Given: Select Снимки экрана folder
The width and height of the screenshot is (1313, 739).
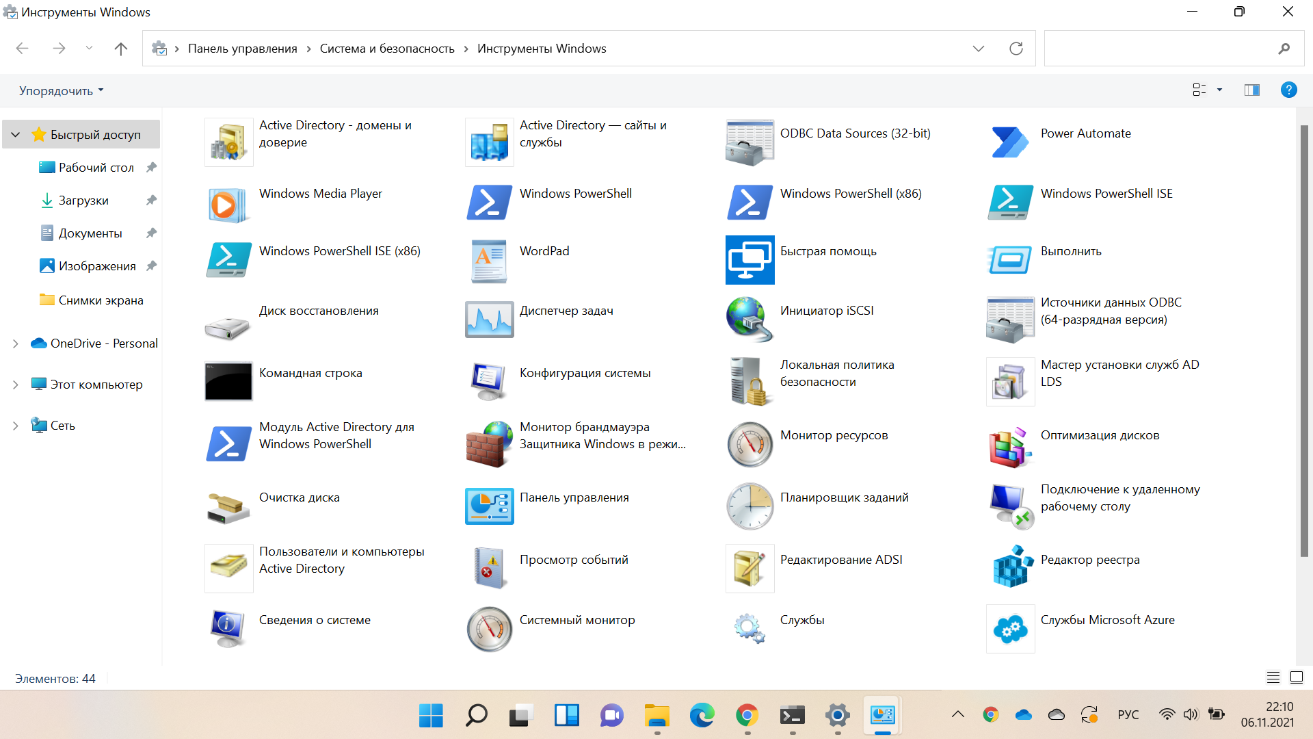Looking at the screenshot, I should (x=101, y=300).
